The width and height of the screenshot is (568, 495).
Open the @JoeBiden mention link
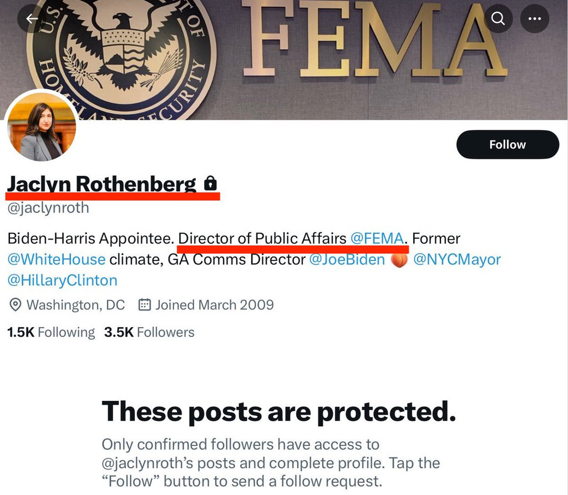pos(346,259)
